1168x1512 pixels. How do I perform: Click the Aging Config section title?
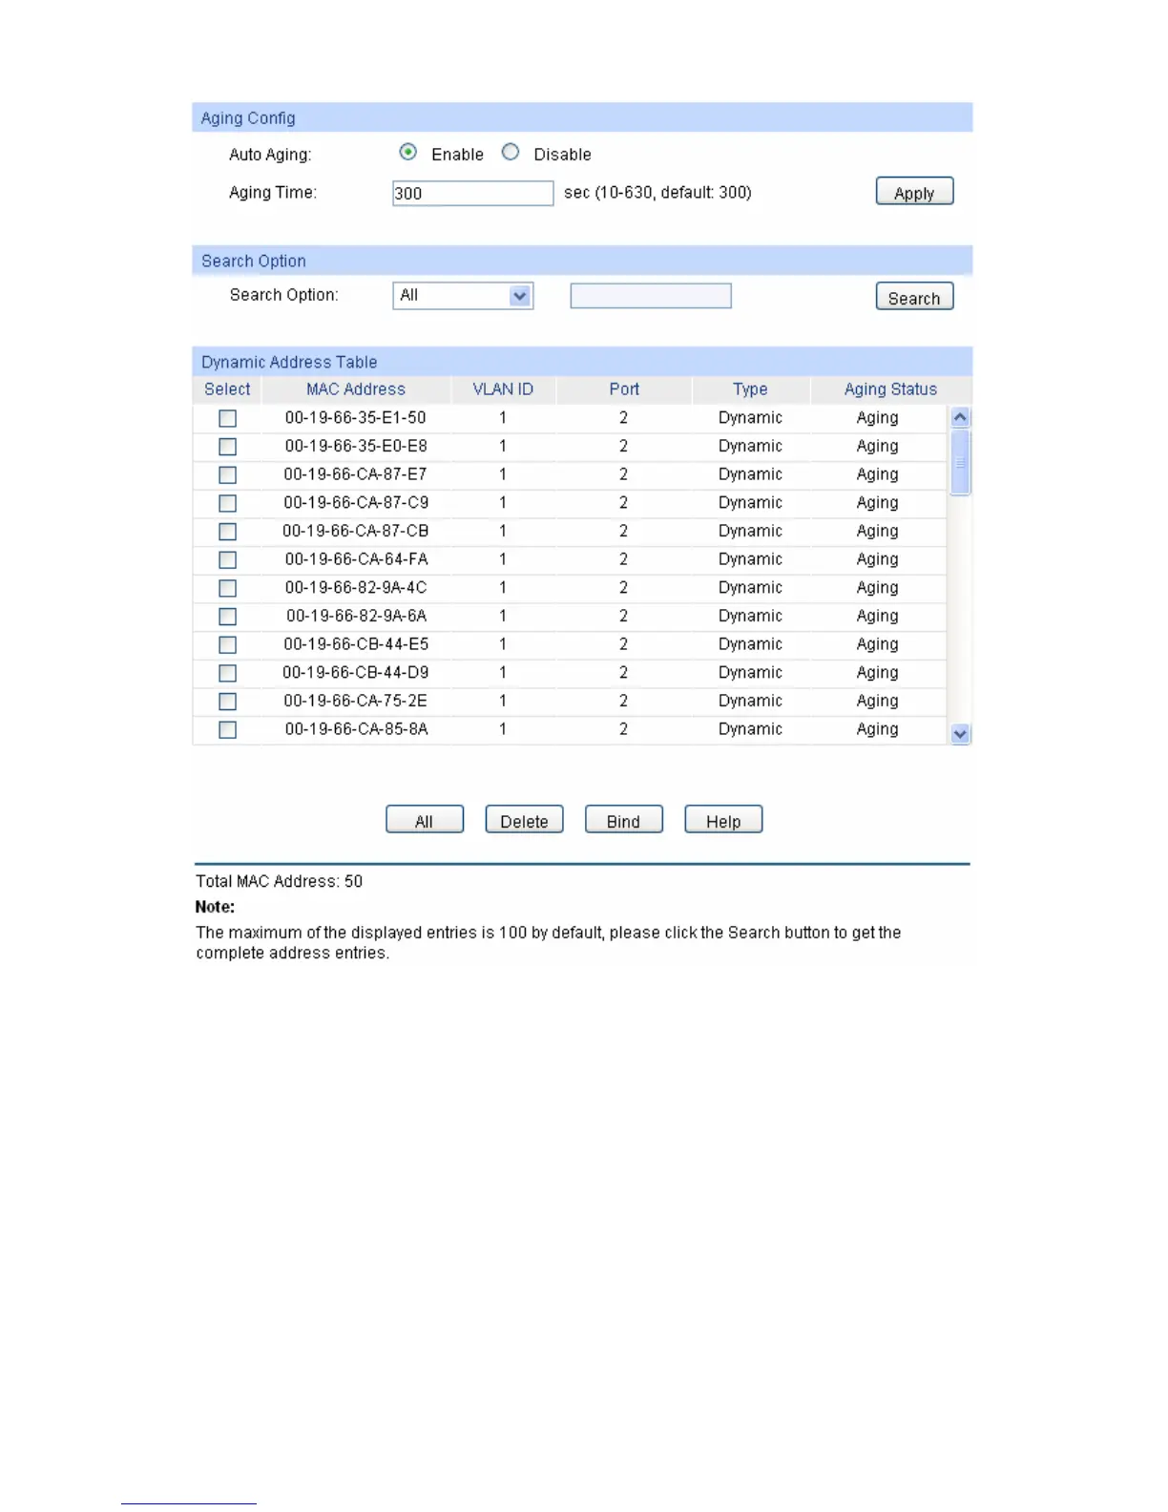pos(248,118)
